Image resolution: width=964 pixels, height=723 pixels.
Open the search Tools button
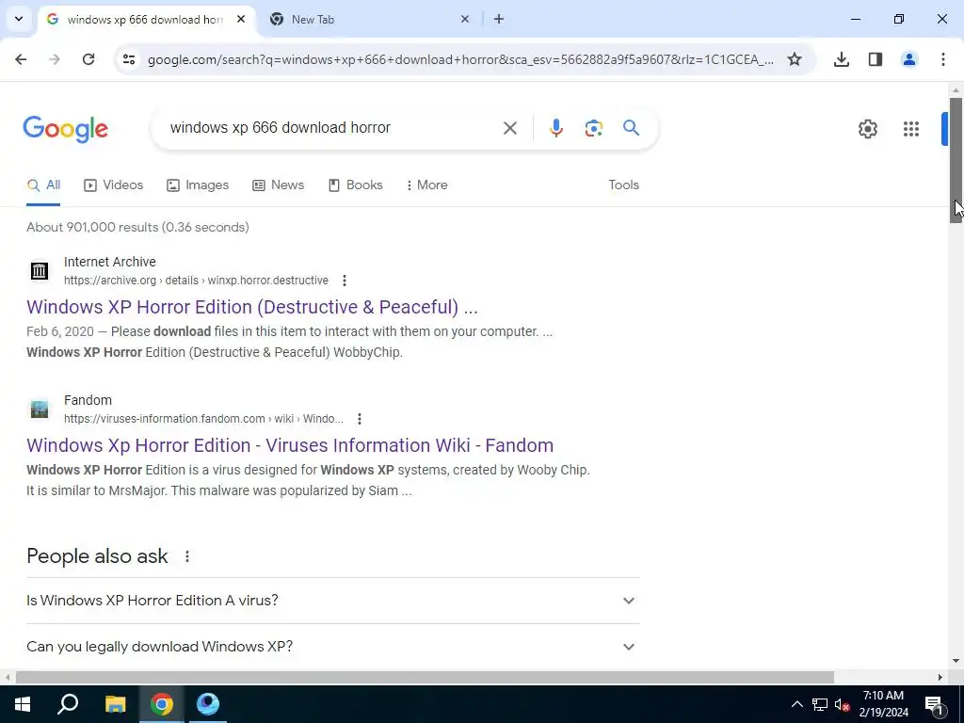point(623,185)
